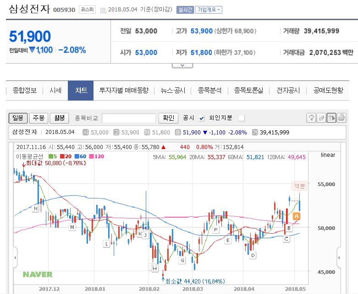Image resolution: width=358 pixels, height=294 pixels.
Task: Open the 투자자별 매매동향 tab
Action: tap(124, 91)
